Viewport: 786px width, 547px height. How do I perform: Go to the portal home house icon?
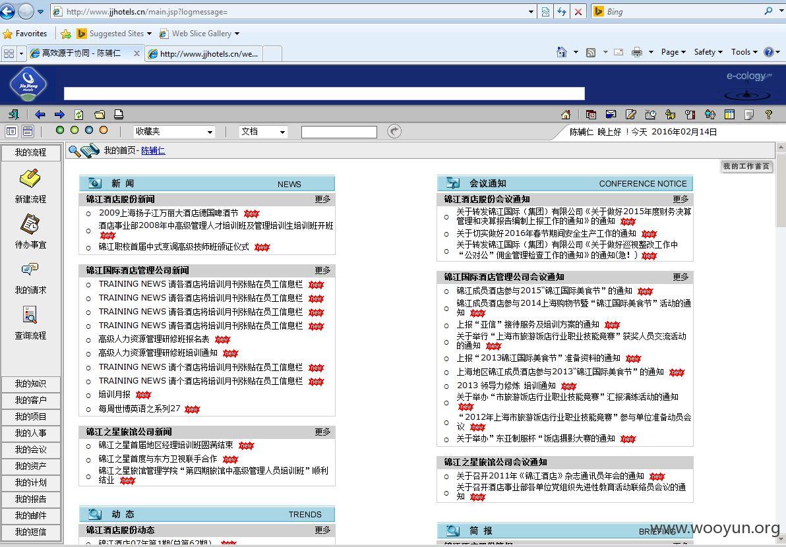566,115
